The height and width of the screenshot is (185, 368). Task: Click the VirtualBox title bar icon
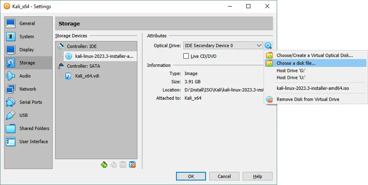pyautogui.click(x=7, y=6)
